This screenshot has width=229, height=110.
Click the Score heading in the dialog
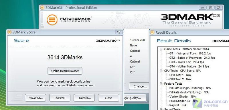click(x=21, y=40)
